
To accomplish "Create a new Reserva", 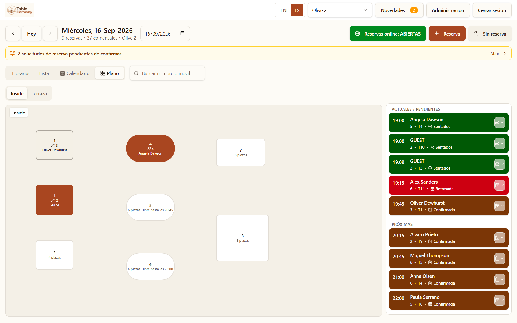I will point(447,34).
